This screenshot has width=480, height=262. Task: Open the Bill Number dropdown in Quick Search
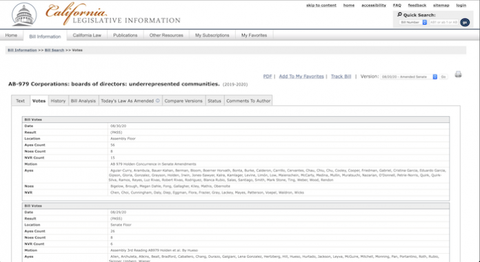[x=412, y=22]
